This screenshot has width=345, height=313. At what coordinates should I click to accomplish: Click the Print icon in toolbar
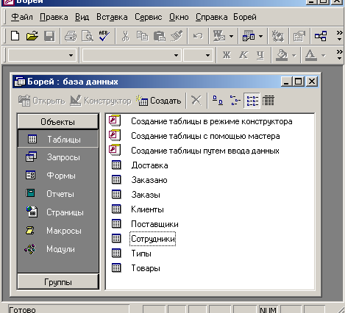pyautogui.click(x=71, y=36)
